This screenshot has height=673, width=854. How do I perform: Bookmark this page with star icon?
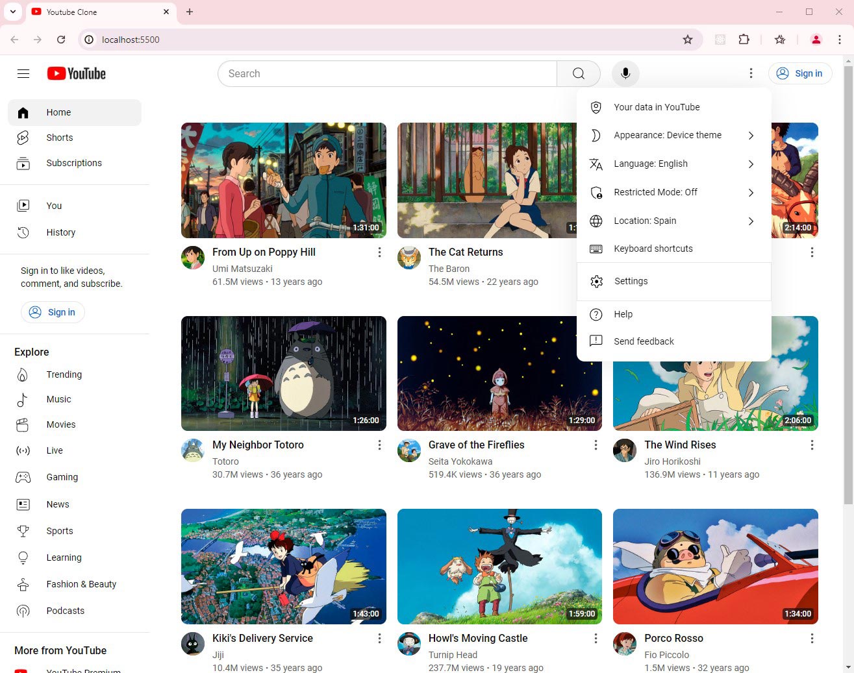click(x=688, y=40)
